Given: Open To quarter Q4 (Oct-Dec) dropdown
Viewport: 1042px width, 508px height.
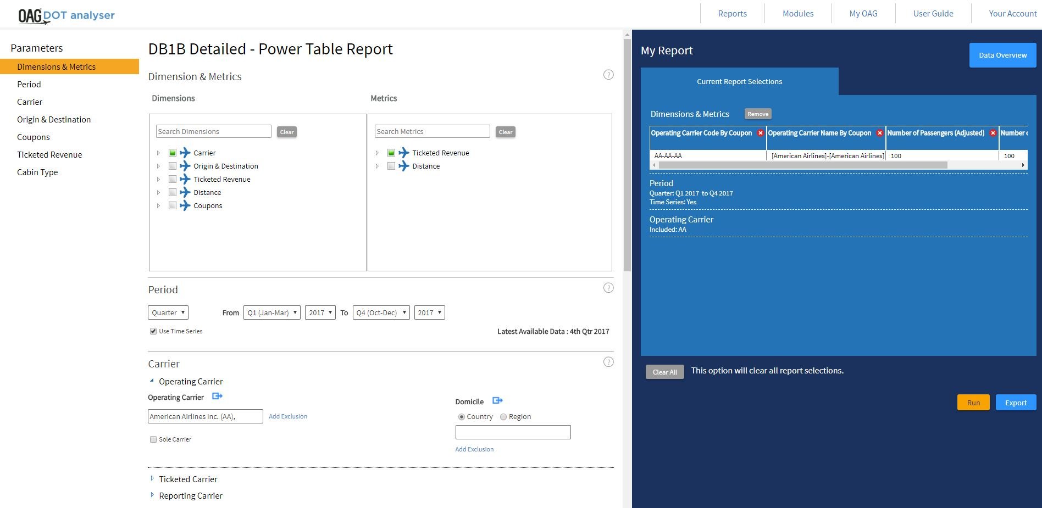Looking at the screenshot, I should [x=381, y=312].
